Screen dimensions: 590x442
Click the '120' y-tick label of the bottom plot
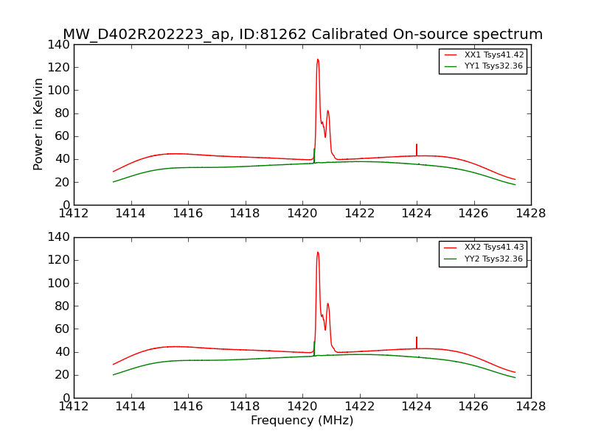tap(59, 260)
